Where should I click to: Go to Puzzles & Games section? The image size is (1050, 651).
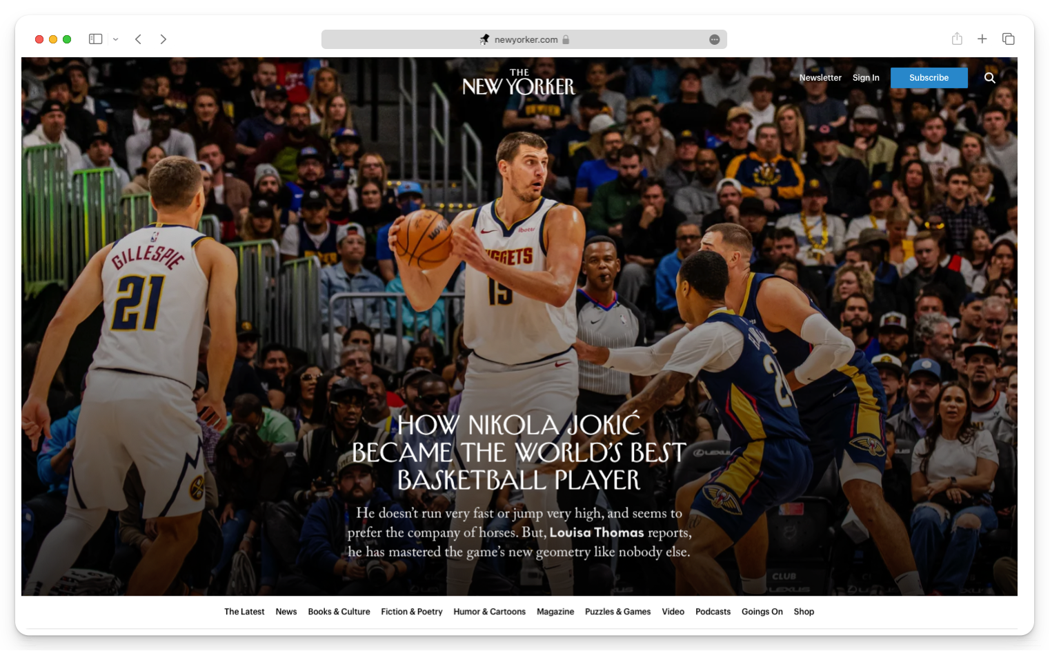[x=617, y=612]
